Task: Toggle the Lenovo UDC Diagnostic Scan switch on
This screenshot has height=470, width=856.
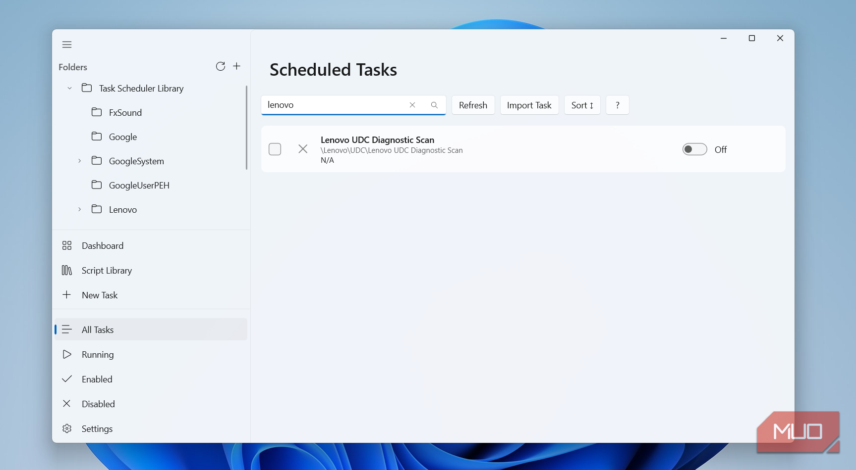Action: (694, 149)
